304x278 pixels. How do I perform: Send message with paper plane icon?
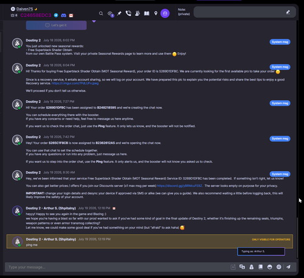[x=288, y=267]
